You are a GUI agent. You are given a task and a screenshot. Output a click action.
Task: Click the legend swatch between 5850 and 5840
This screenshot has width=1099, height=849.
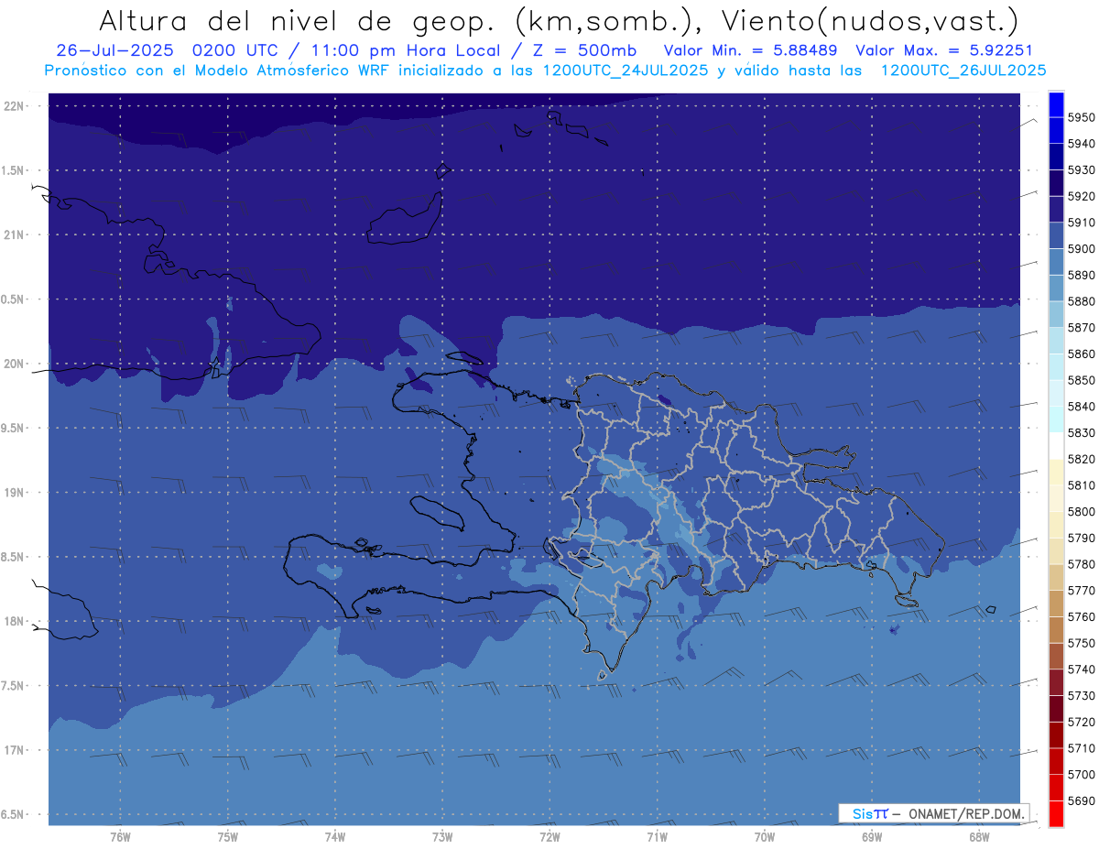pos(1056,394)
